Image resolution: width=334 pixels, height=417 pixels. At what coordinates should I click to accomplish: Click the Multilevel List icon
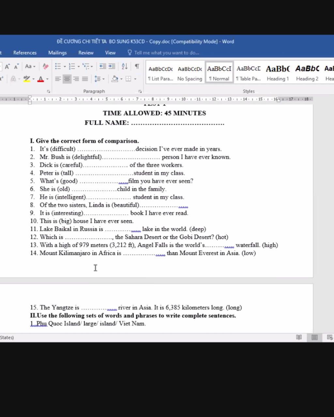pyautogui.click(x=86, y=66)
